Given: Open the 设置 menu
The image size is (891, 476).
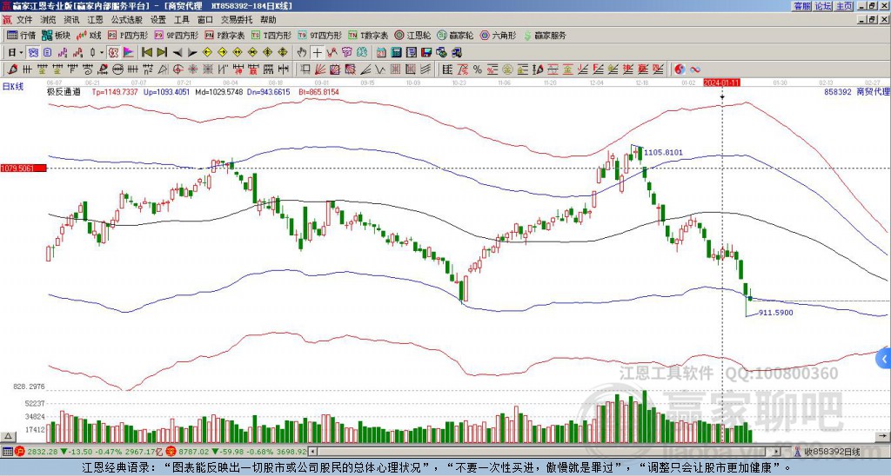Looking at the screenshot, I should [158, 20].
